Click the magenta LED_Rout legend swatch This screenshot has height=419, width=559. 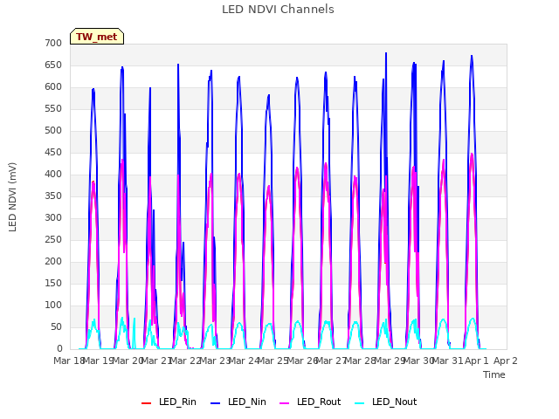pyautogui.click(x=285, y=403)
